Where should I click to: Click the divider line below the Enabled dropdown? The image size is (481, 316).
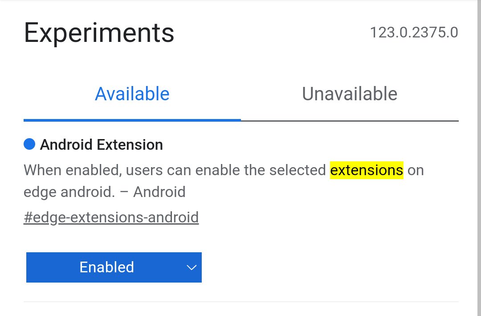tap(241, 302)
